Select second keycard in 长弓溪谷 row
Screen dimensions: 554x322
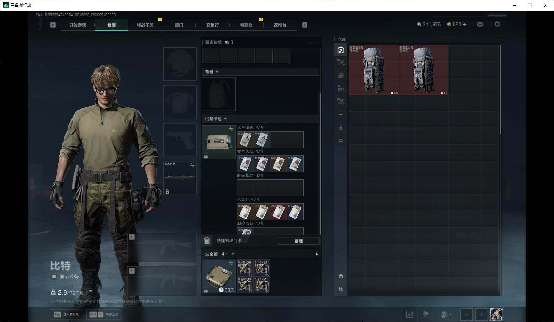coord(262,140)
